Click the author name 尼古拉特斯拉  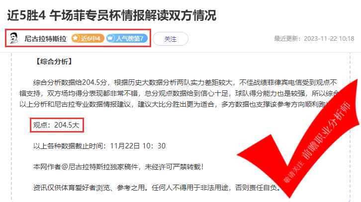[x=45, y=39]
